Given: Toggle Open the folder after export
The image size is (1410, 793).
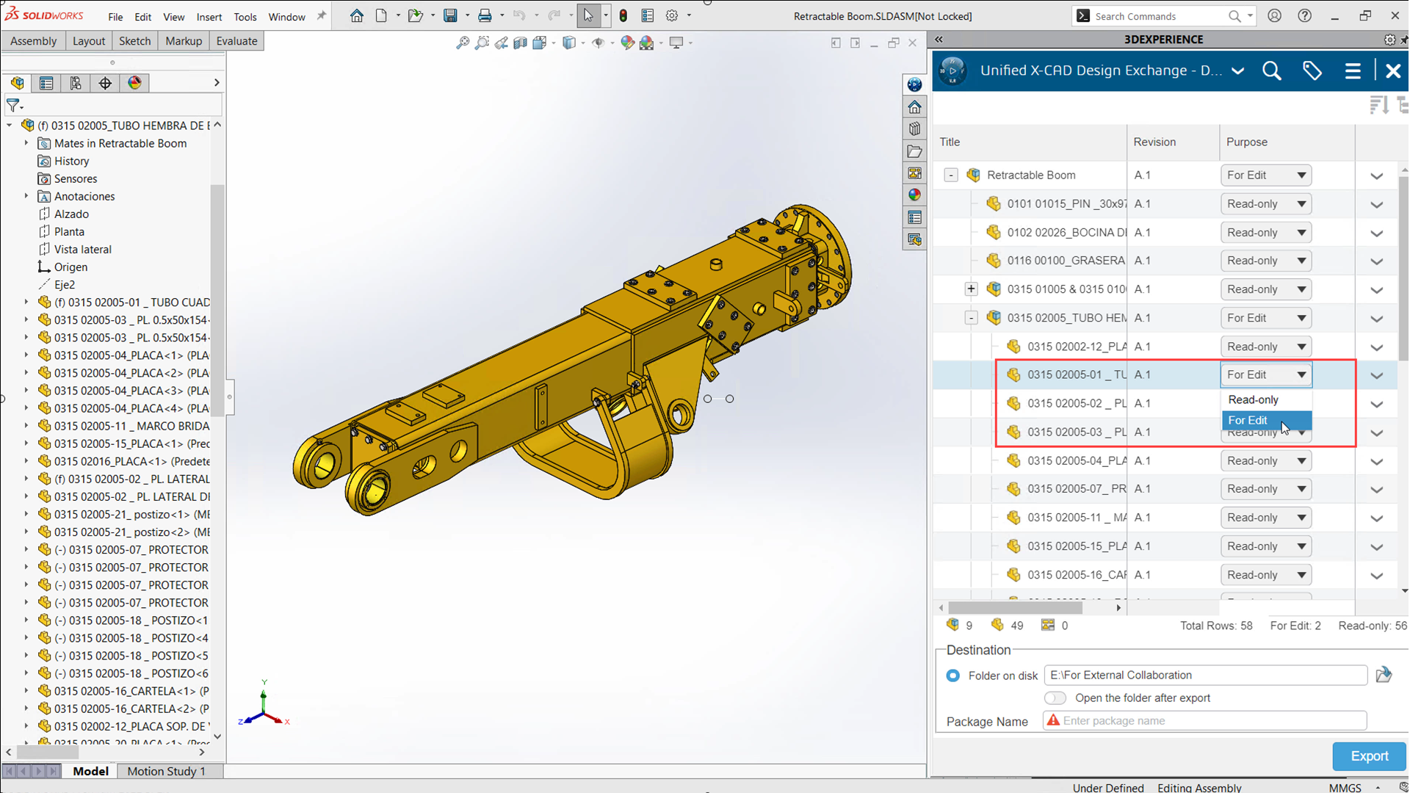Looking at the screenshot, I should click(x=1055, y=698).
